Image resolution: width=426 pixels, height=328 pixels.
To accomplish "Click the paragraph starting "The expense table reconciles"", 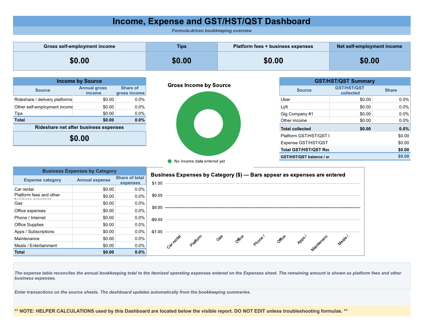I will pyautogui.click(x=208, y=275).
